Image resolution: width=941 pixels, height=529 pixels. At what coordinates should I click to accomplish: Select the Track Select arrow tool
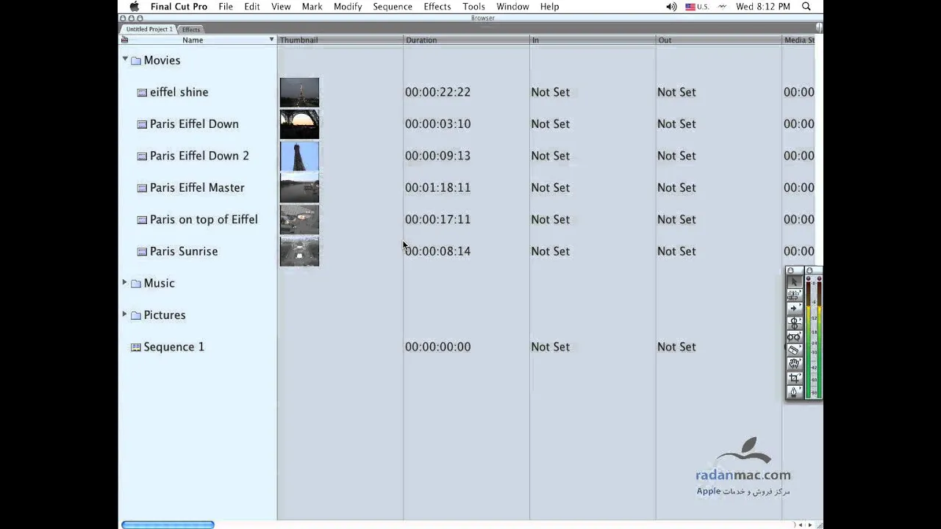coord(795,309)
